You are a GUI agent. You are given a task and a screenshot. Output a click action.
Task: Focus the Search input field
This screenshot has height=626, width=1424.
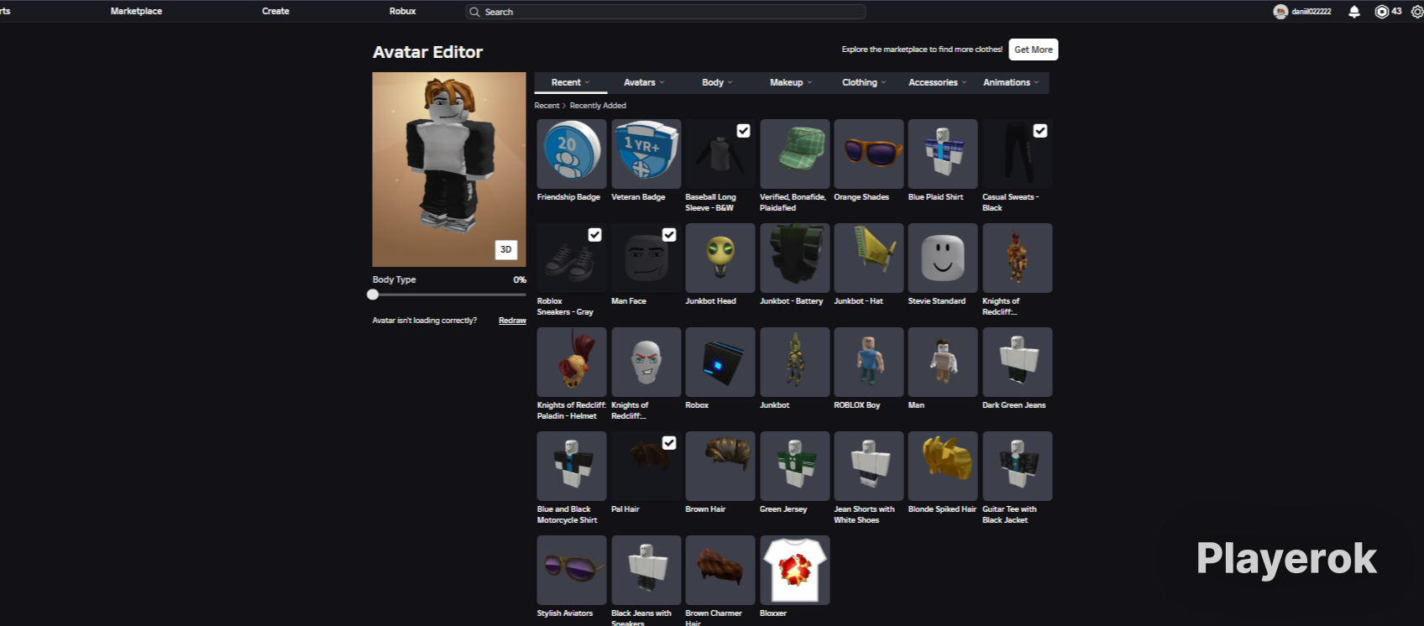coord(666,12)
